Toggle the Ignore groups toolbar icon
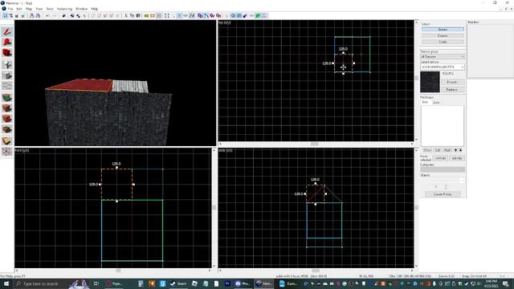Image resolution: width=514 pixels, height=289 pixels. pyautogui.click(x=85, y=16)
